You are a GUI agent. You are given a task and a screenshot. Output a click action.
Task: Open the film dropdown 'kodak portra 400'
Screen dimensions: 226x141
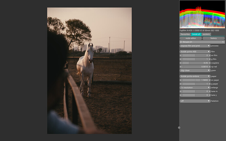pyautogui.click(x=195, y=52)
